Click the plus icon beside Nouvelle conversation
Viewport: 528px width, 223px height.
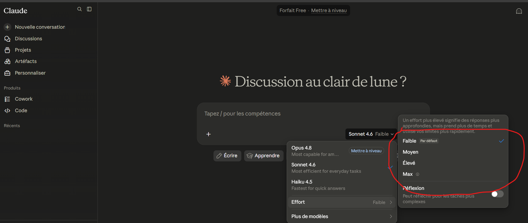click(7, 27)
